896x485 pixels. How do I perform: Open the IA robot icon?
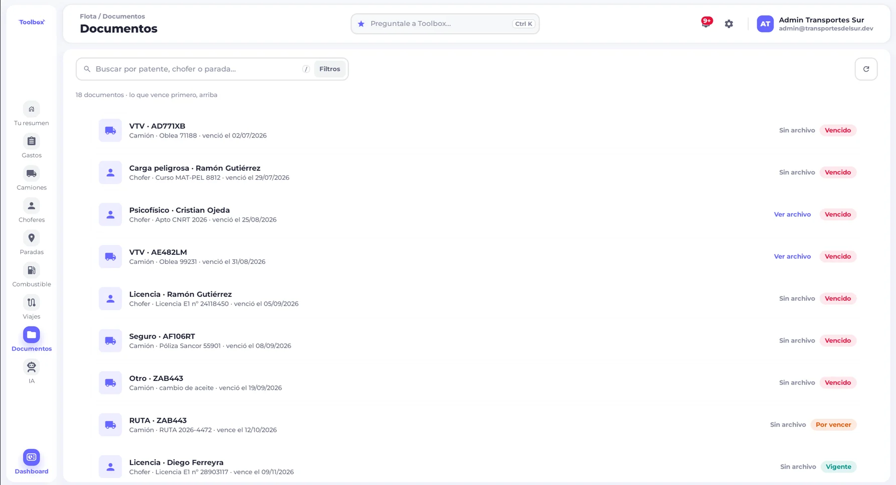(x=31, y=367)
